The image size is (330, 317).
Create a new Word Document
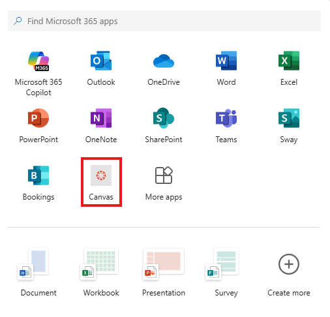click(33, 264)
